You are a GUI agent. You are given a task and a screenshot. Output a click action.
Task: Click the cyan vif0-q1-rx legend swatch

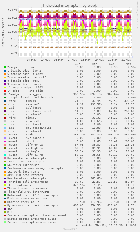click(5, 155)
